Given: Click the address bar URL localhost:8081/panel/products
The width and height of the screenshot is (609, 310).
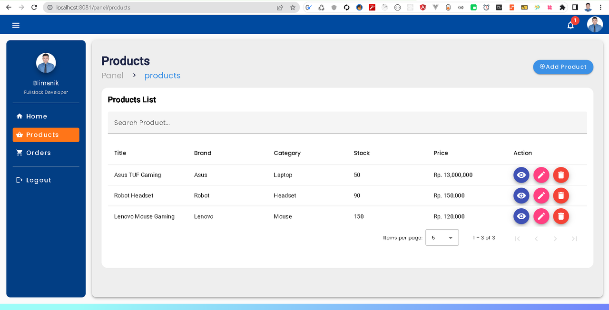Looking at the screenshot, I should pos(93,8).
